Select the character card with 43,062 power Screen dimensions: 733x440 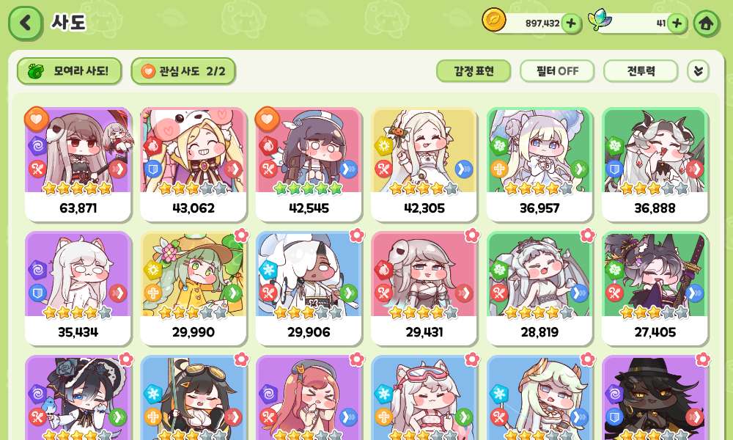pos(193,164)
